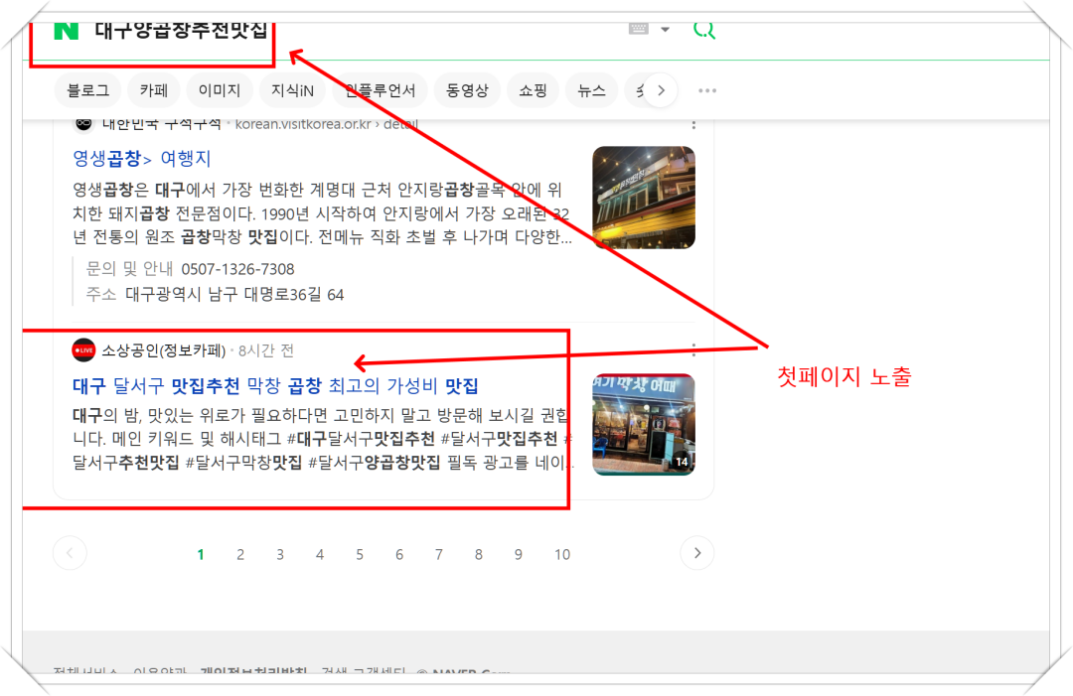This screenshot has width=1073, height=696.
Task: Select results page 1
Action: 201,554
